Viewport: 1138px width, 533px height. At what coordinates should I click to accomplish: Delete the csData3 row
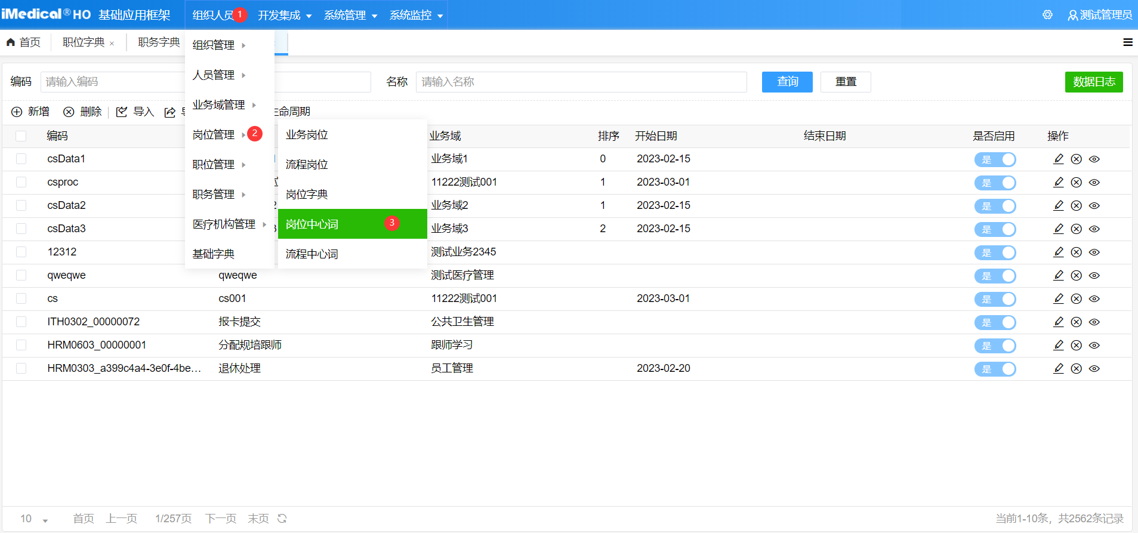coord(1077,229)
